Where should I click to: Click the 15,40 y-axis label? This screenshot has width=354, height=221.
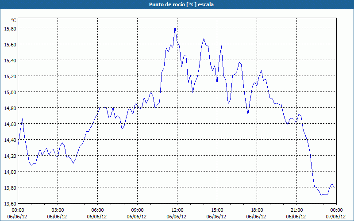10,61
